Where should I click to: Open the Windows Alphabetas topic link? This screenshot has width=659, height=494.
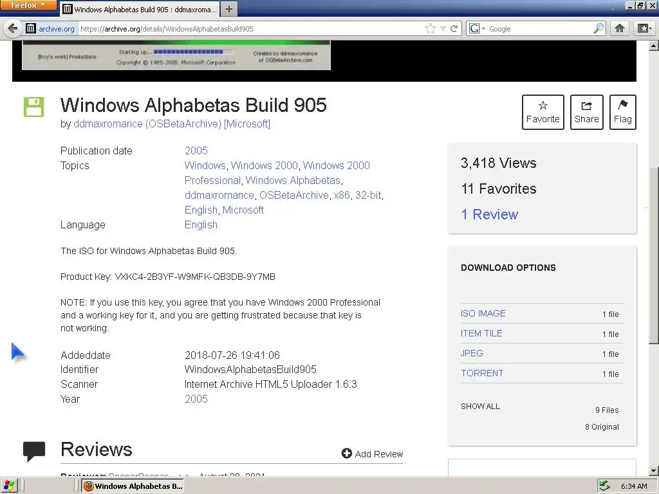point(293,180)
